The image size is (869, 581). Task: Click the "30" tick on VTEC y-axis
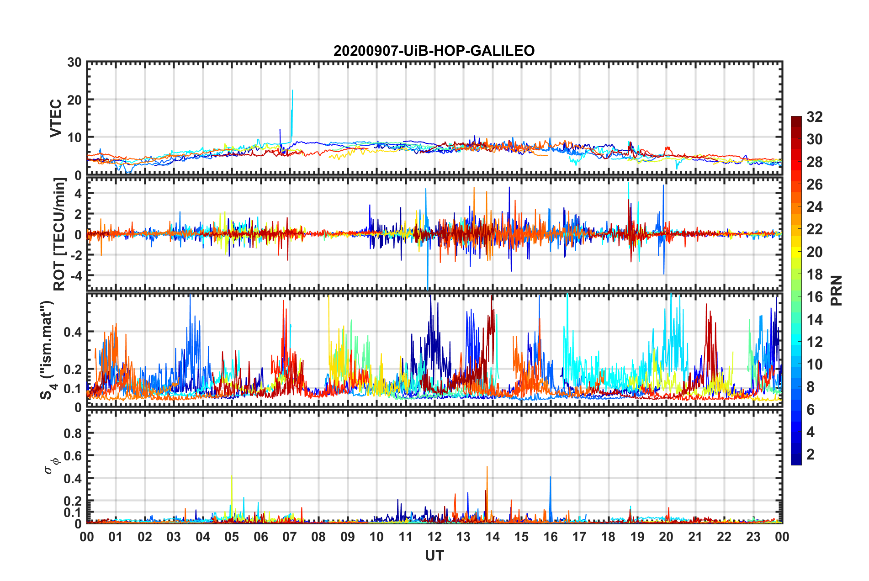click(74, 62)
